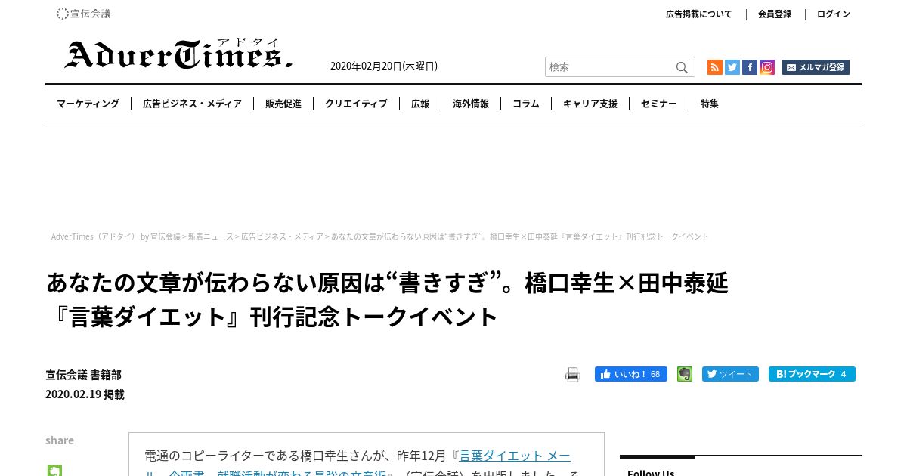Open the 広報 menu
Screen dimensions: 907x476
pyautogui.click(x=420, y=104)
